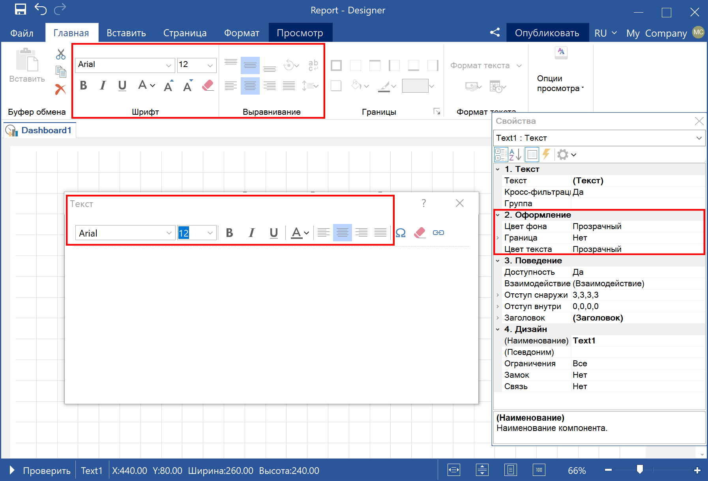Screen dimensions: 708x481
Task: Click Проверить in the status bar
Action: [x=46, y=471]
